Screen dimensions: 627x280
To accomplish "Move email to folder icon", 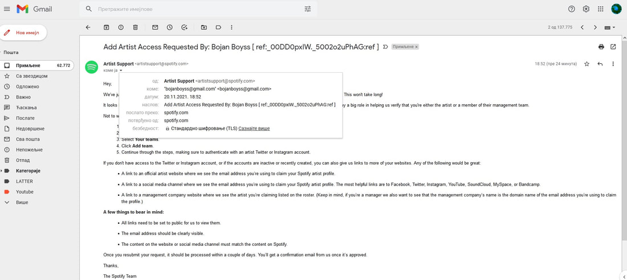I will (204, 27).
